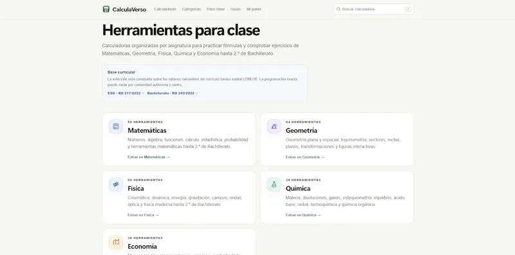Click the slash shortcut badge in search
This screenshot has height=255, width=515.
(x=408, y=9)
